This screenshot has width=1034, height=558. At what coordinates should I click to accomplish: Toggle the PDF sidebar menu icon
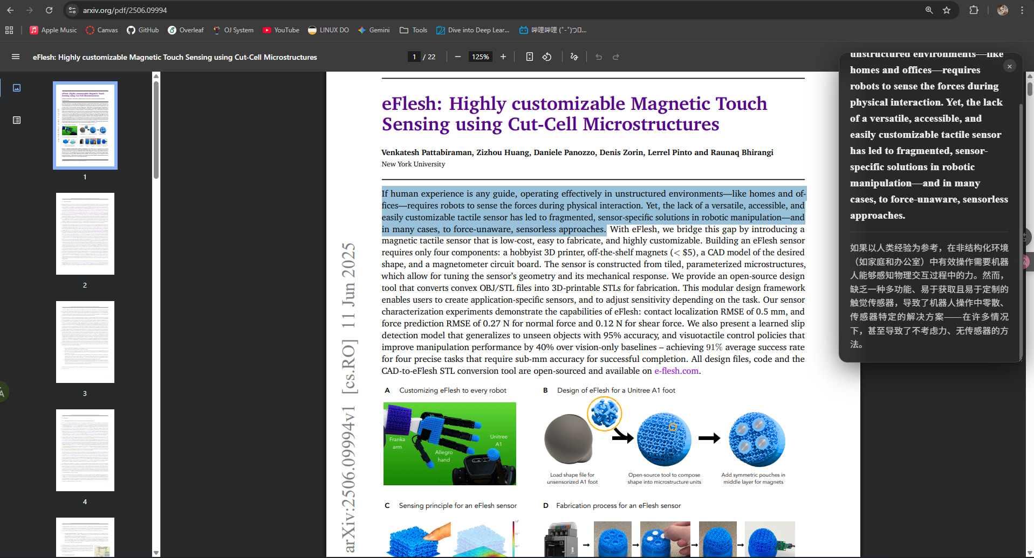(x=16, y=57)
